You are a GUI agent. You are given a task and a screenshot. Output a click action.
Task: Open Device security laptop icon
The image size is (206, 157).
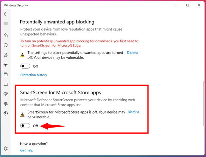click(x=6, y=84)
